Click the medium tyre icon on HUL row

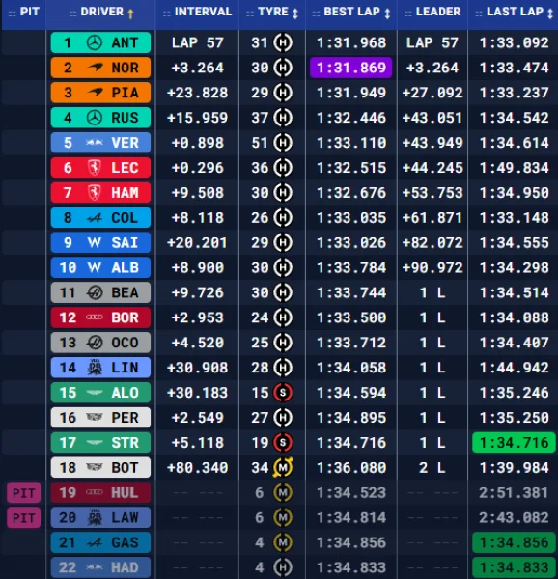pyautogui.click(x=283, y=492)
